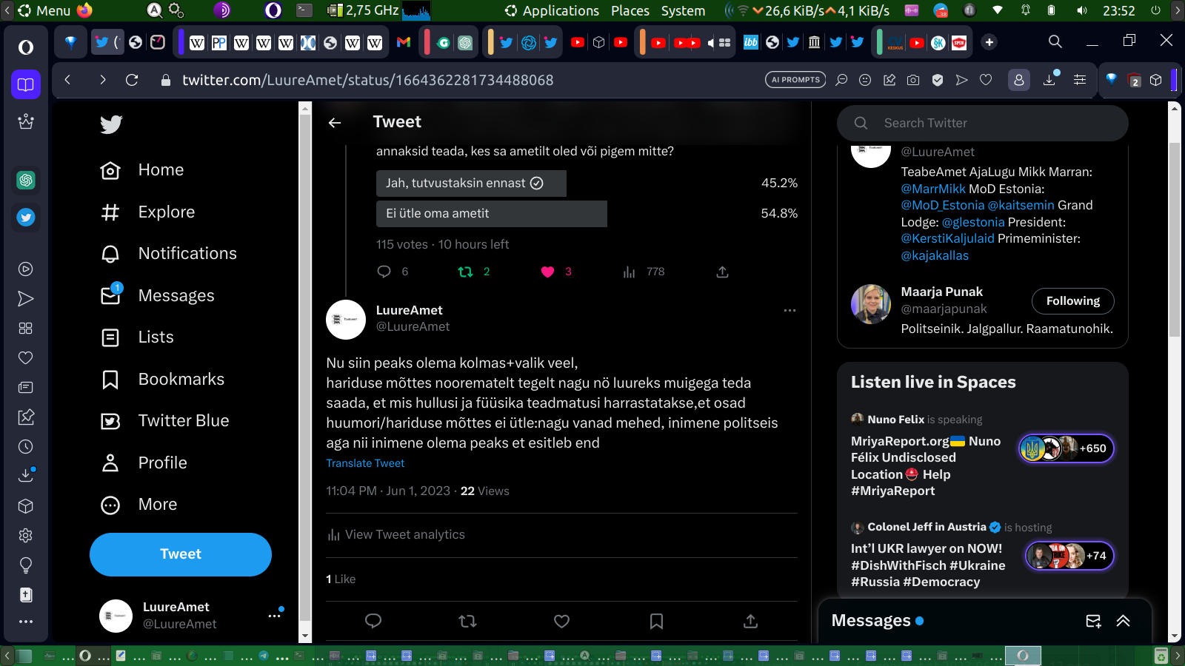Select 'Jah, tutvustaksin ennast' poll option
The width and height of the screenshot is (1185, 666).
[471, 184]
